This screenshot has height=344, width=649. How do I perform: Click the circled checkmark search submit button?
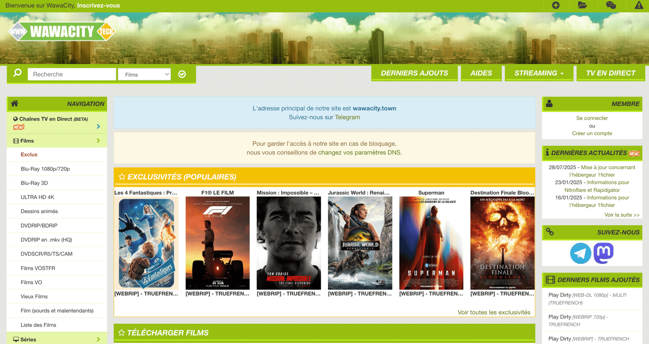click(x=182, y=74)
